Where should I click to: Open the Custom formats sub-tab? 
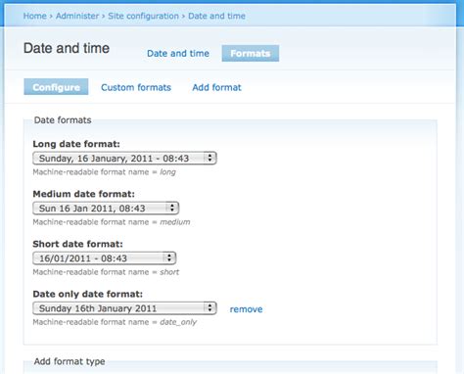tap(136, 87)
